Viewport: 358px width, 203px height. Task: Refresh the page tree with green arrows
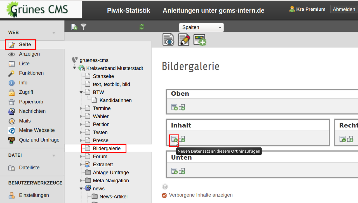tap(142, 27)
